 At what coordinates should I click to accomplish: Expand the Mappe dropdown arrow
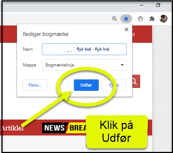(122, 65)
